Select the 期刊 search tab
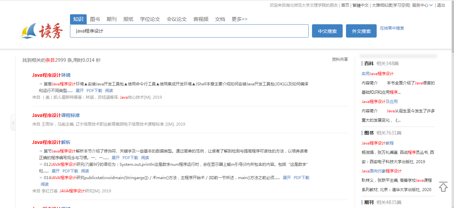454x208 pixels. 112,19
